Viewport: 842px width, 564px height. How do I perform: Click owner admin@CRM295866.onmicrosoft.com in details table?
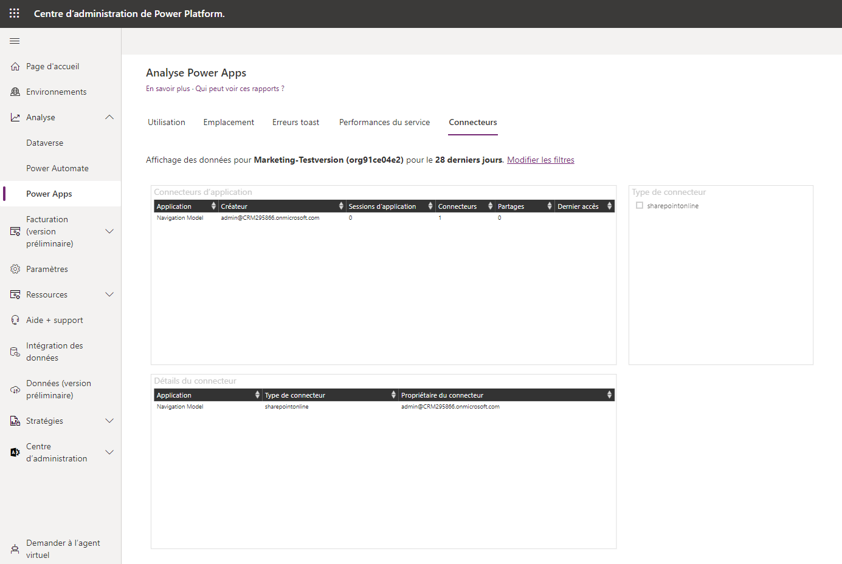pyautogui.click(x=450, y=407)
